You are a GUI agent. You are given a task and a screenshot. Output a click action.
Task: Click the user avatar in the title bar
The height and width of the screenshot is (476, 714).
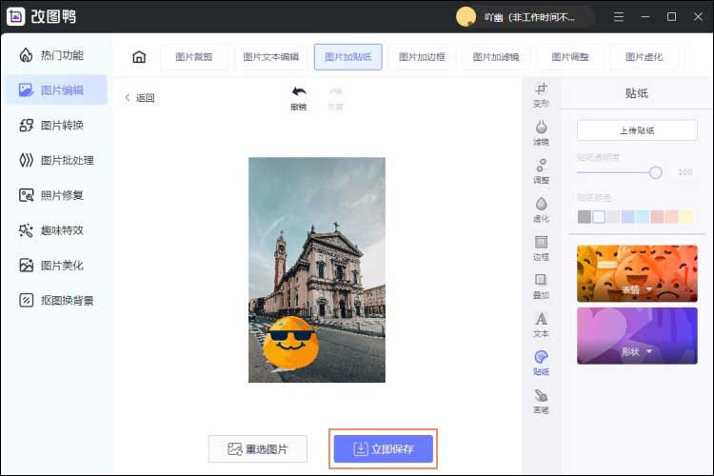[x=466, y=17]
